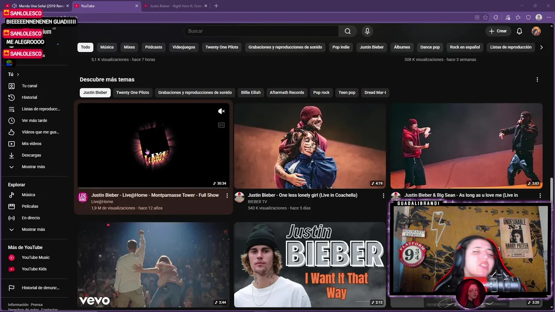This screenshot has height=312, width=555.
Task: Select the Todo filter chip
Action: [x=85, y=47]
